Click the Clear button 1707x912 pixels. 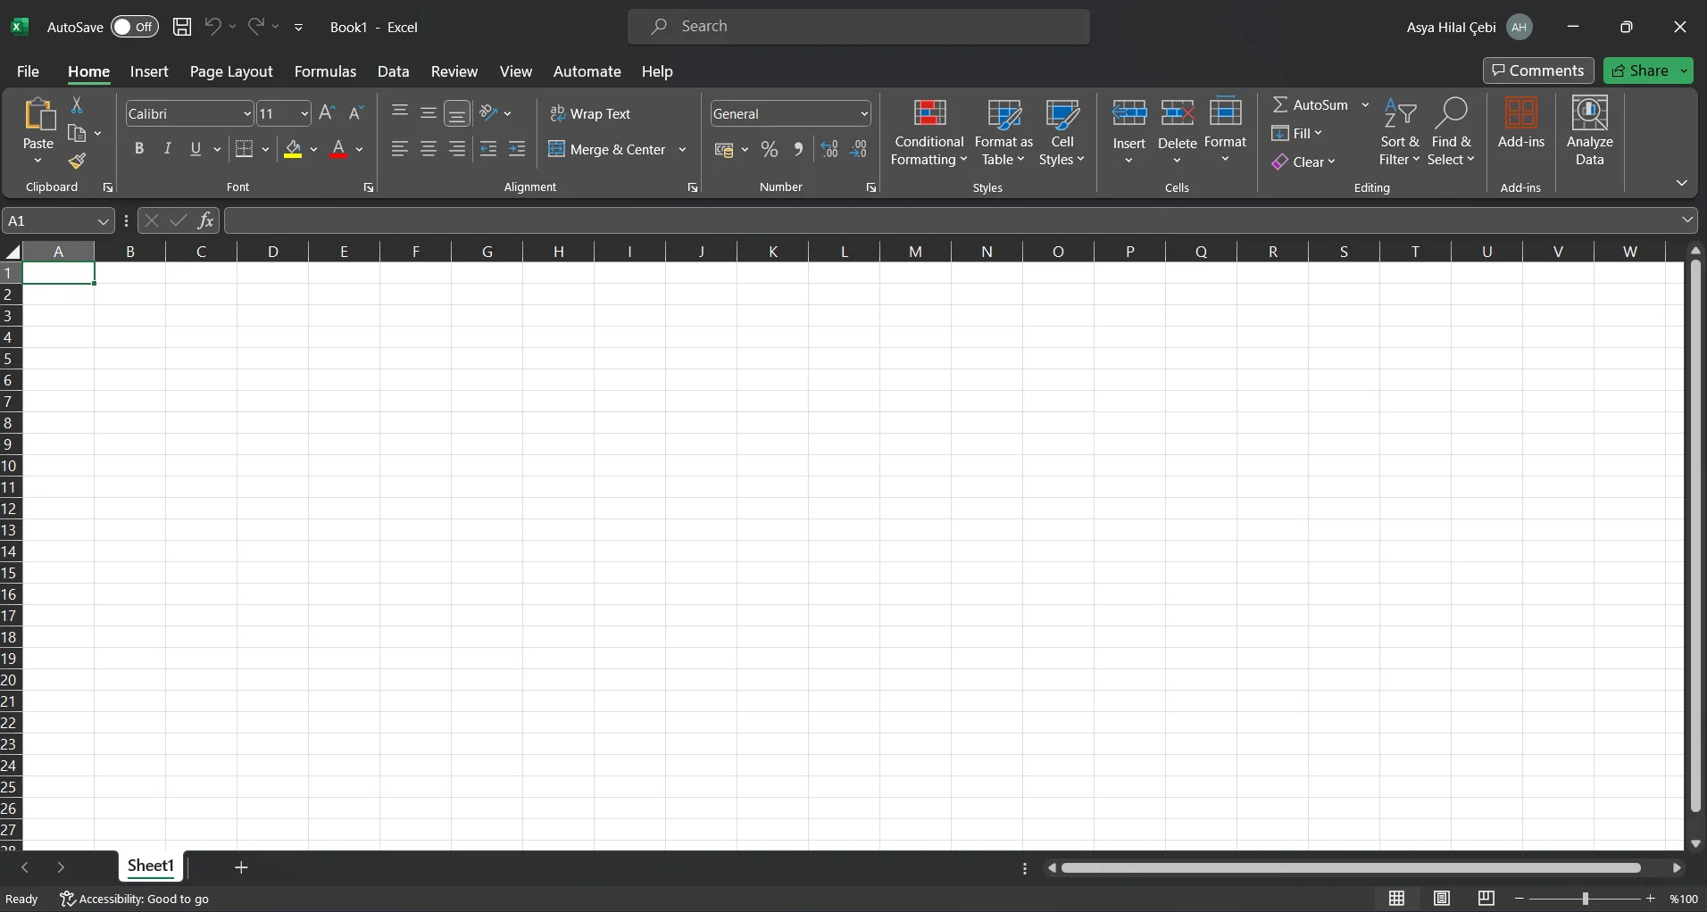tap(1303, 162)
